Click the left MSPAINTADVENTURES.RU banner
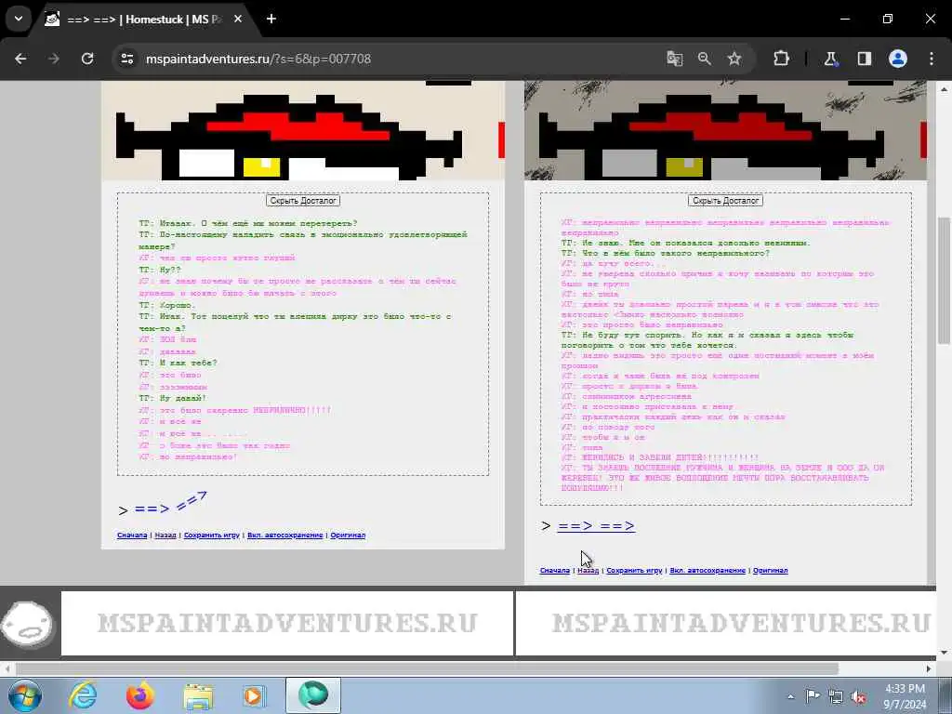This screenshot has height=714, width=952. 287,623
